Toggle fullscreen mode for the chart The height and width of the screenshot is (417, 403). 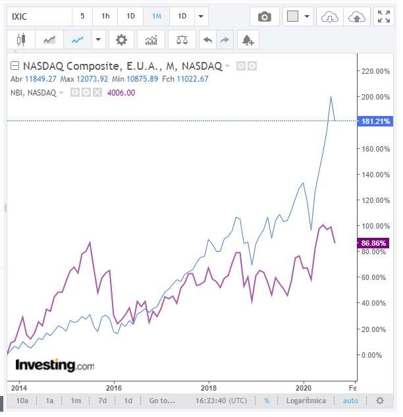[x=383, y=16]
